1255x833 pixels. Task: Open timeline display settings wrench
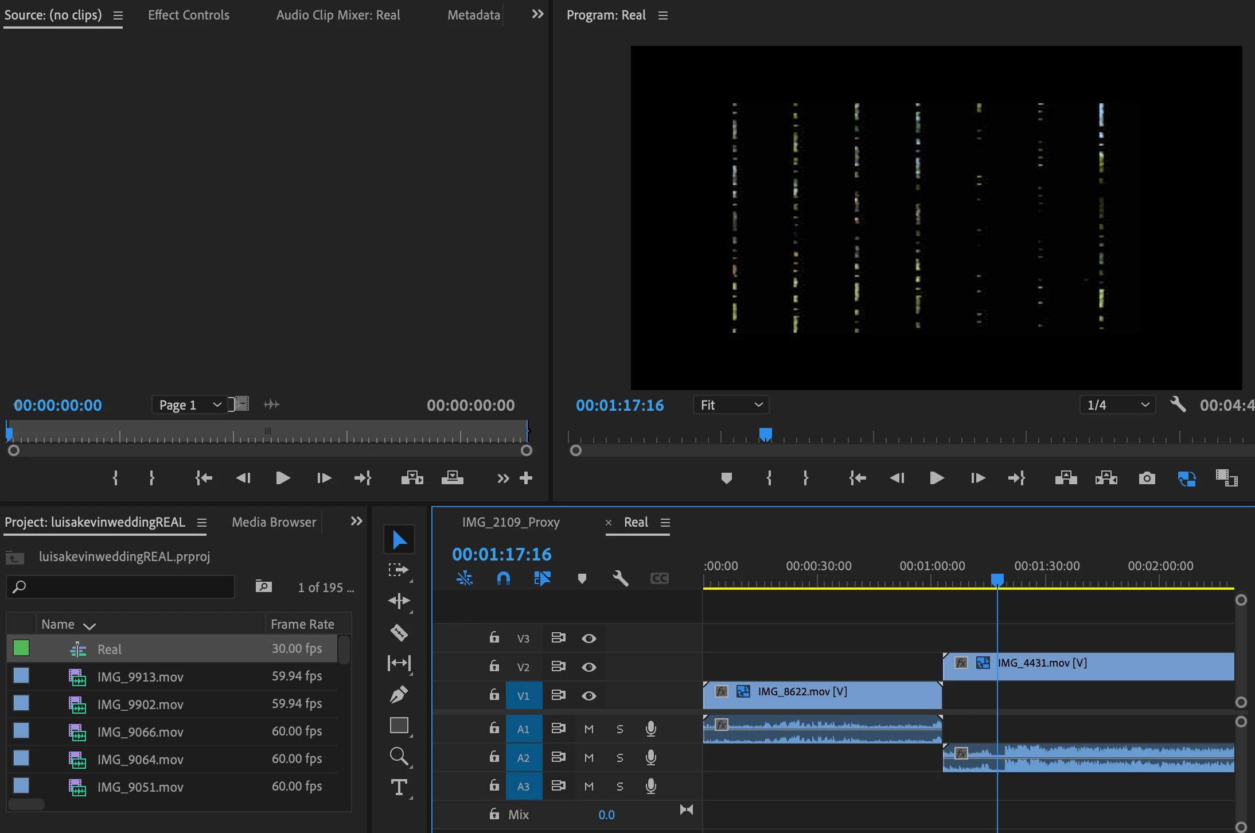tap(620, 578)
